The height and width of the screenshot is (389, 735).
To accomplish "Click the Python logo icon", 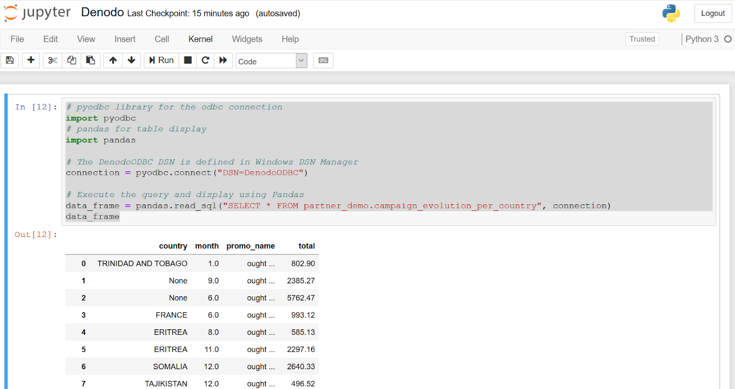I will (671, 13).
